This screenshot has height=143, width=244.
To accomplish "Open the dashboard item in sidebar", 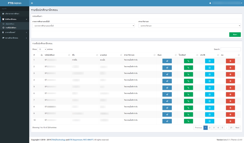I will coord(15,14).
